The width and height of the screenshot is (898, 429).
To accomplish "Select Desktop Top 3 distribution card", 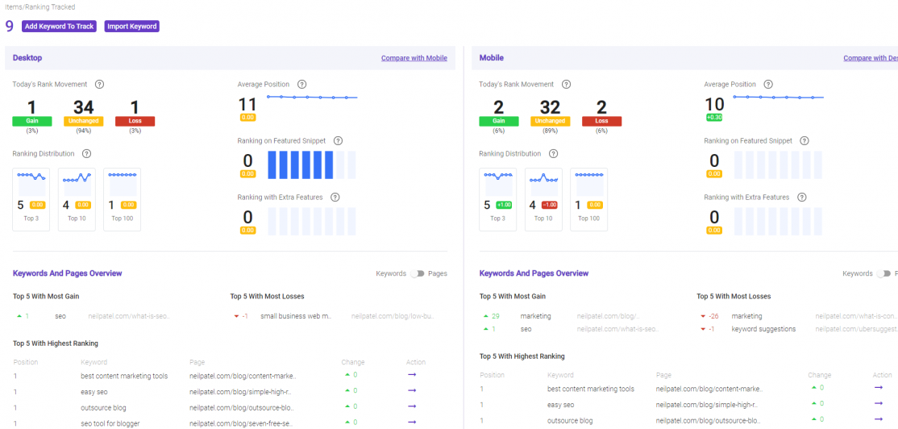I will [31, 199].
